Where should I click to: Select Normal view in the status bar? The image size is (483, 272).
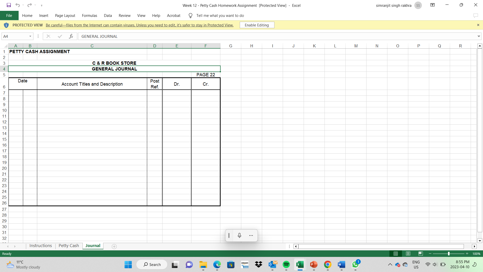pos(396,254)
